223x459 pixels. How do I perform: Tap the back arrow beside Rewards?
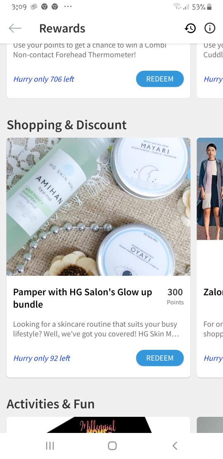click(x=15, y=29)
